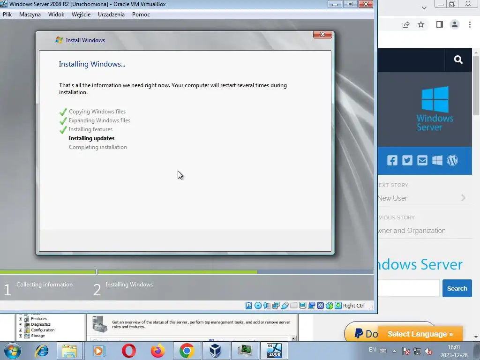Click the Windows logo social icon
The width and height of the screenshot is (480, 360).
click(x=437, y=160)
